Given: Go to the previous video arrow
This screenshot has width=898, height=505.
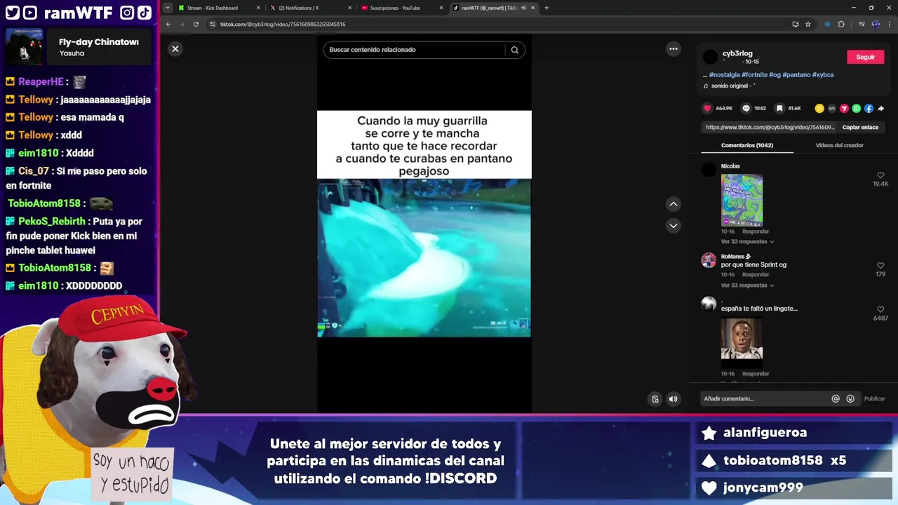Looking at the screenshot, I should 673,204.
